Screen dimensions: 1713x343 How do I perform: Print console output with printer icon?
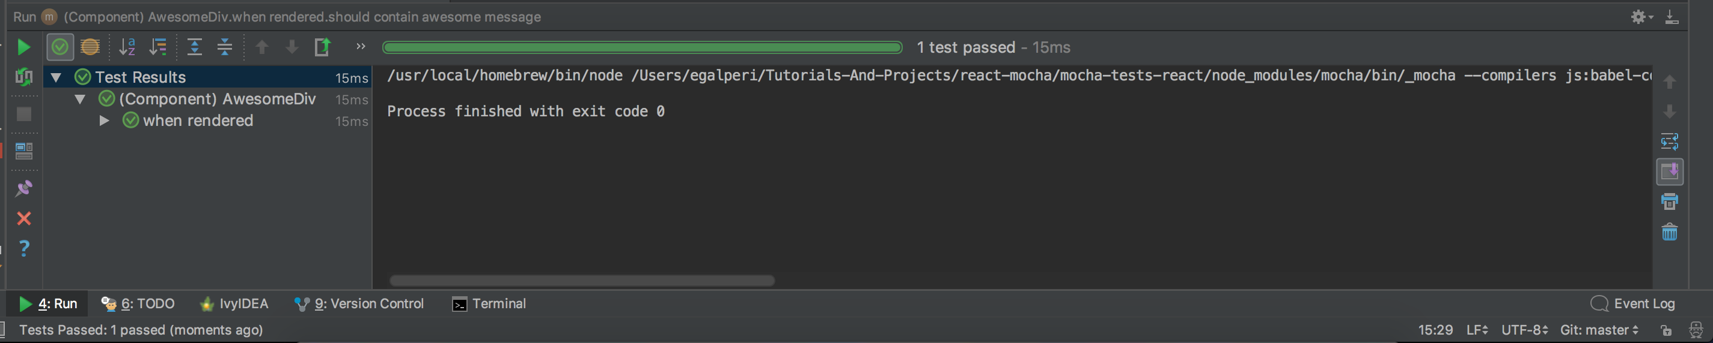click(x=1669, y=201)
